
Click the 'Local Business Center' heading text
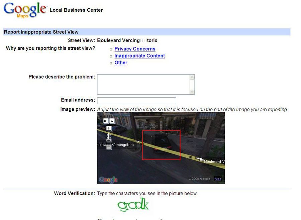(76, 10)
